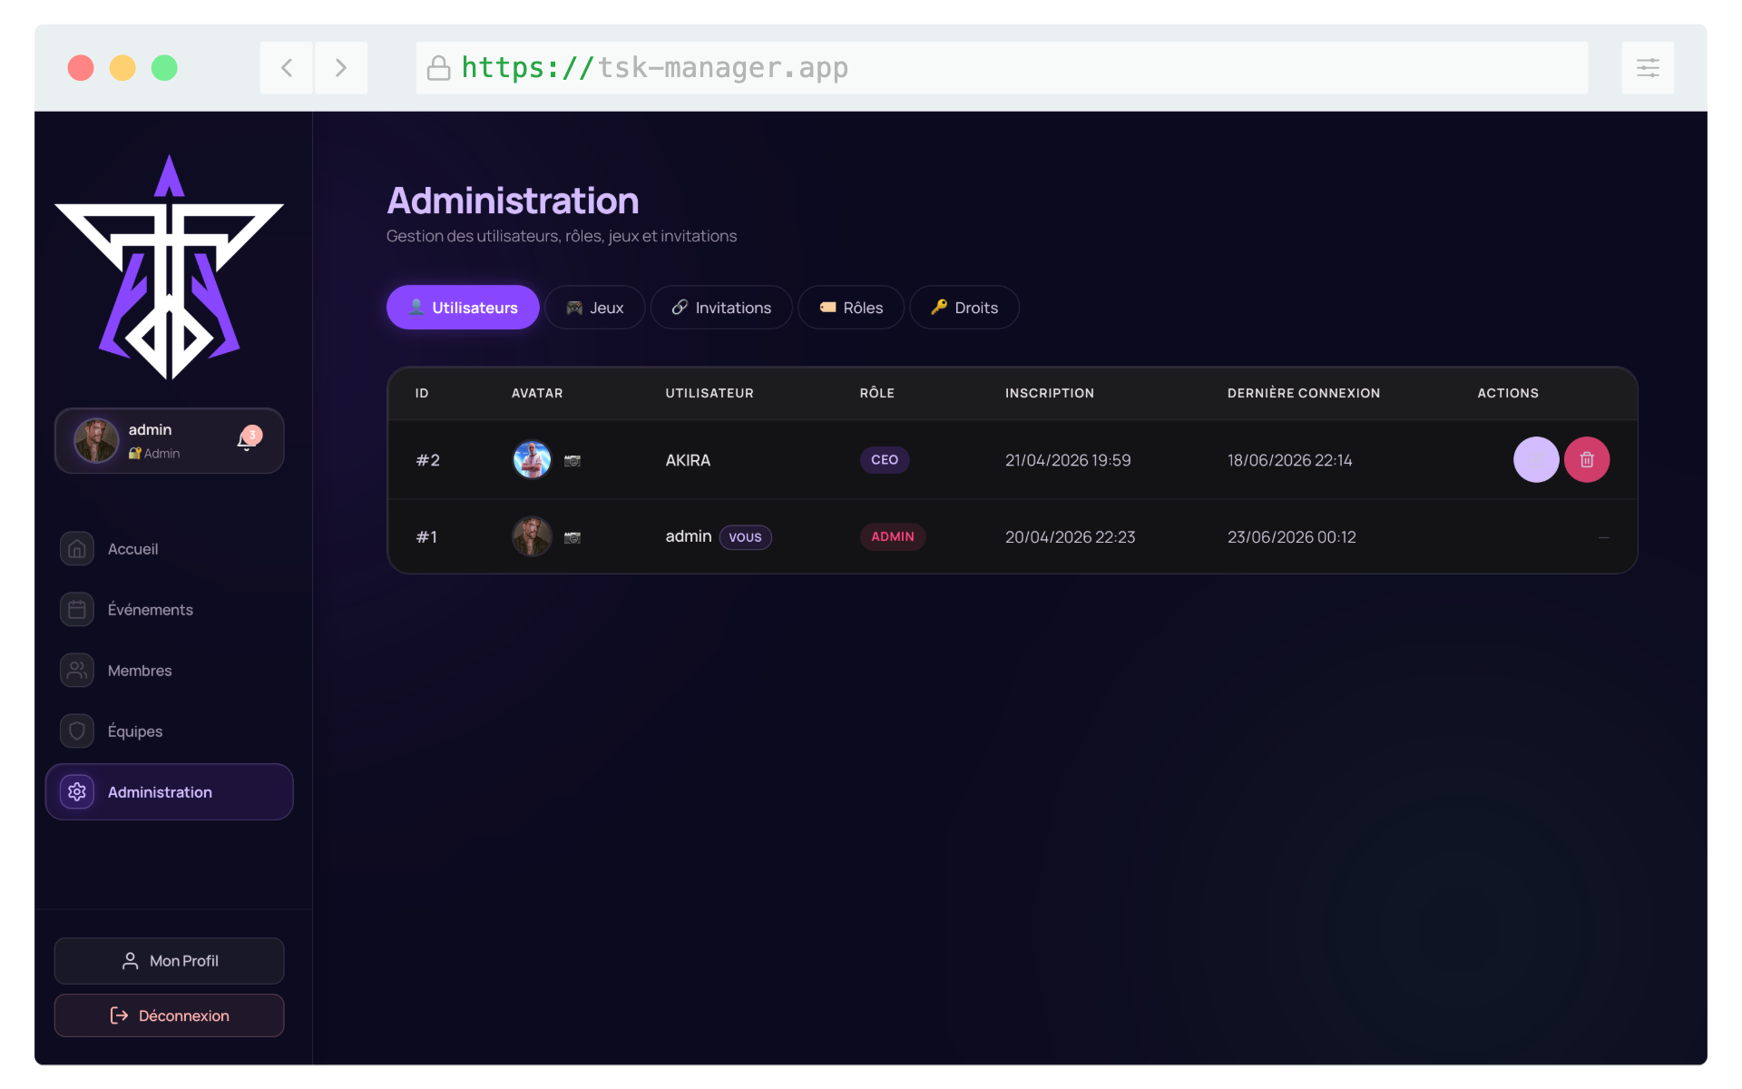The width and height of the screenshot is (1742, 1089).
Task: Navigate to Accueil in sidebar
Action: pyautogui.click(x=169, y=549)
